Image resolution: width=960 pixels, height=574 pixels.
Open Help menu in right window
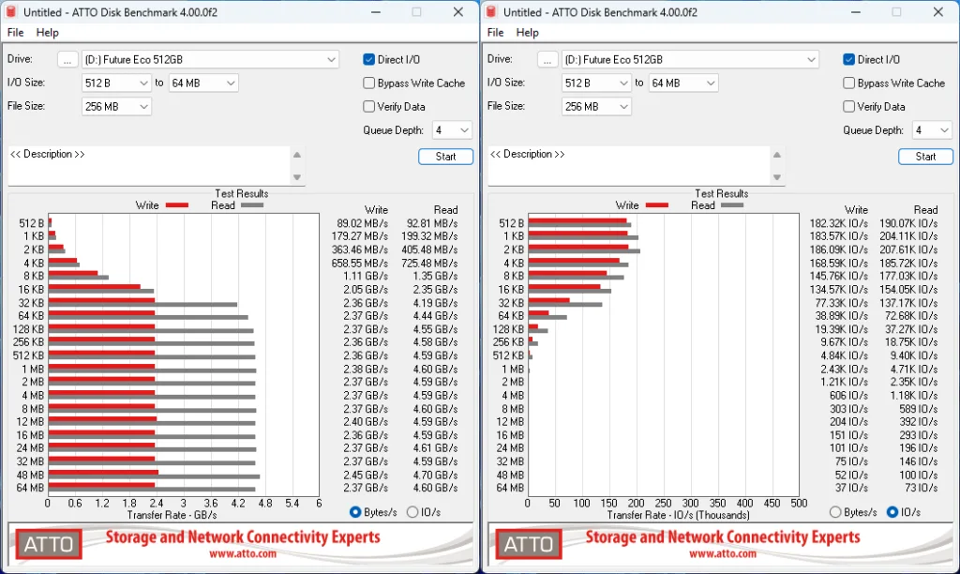click(x=527, y=33)
